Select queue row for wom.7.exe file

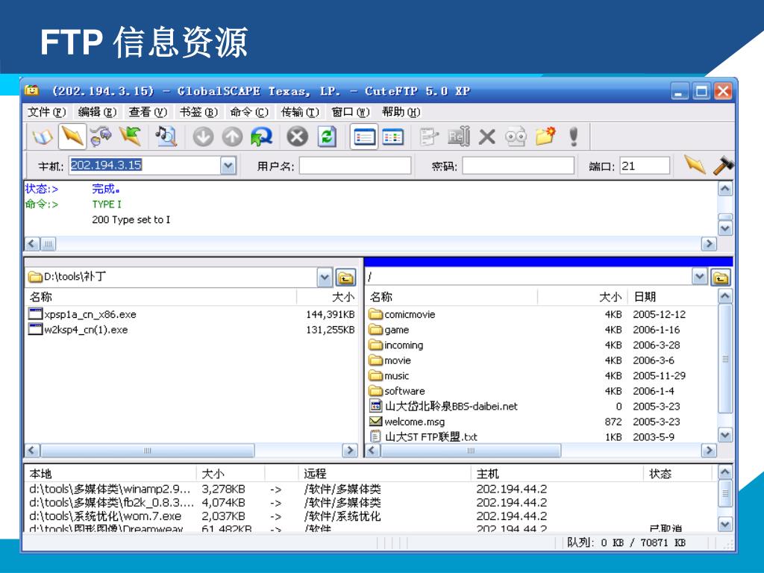coord(372,516)
